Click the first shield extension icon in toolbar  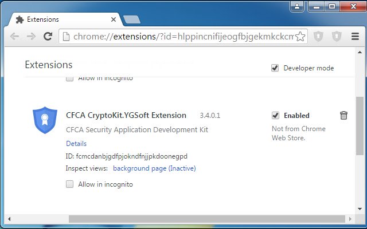(319, 37)
